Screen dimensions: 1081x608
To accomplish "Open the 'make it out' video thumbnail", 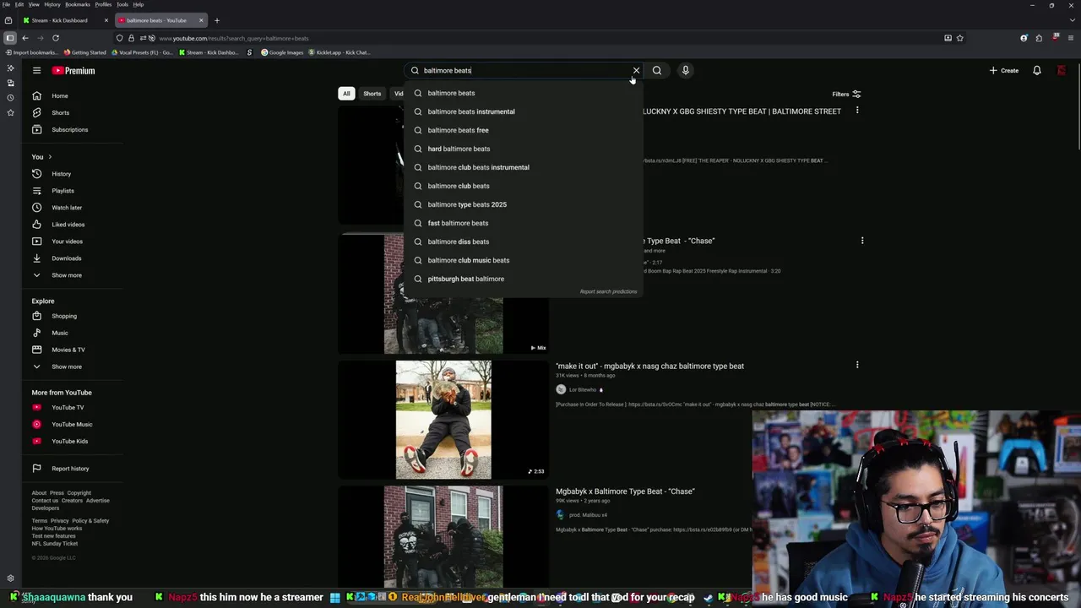I will pos(443,420).
